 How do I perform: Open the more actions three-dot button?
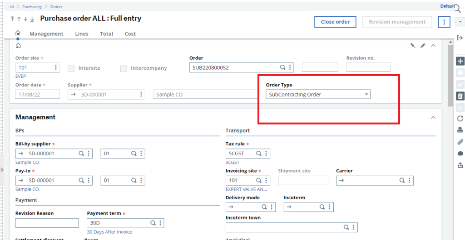[x=444, y=22]
